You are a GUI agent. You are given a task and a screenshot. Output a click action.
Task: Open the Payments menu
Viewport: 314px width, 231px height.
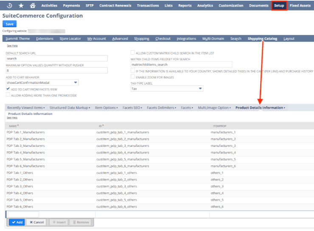point(71,5)
